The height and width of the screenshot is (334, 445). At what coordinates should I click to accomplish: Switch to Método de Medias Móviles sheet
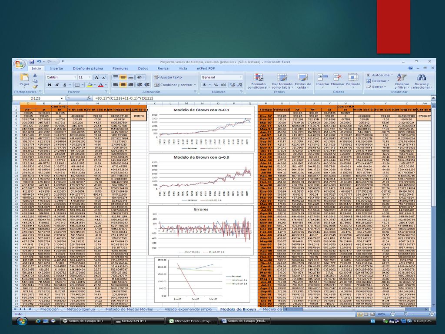pos(129,309)
